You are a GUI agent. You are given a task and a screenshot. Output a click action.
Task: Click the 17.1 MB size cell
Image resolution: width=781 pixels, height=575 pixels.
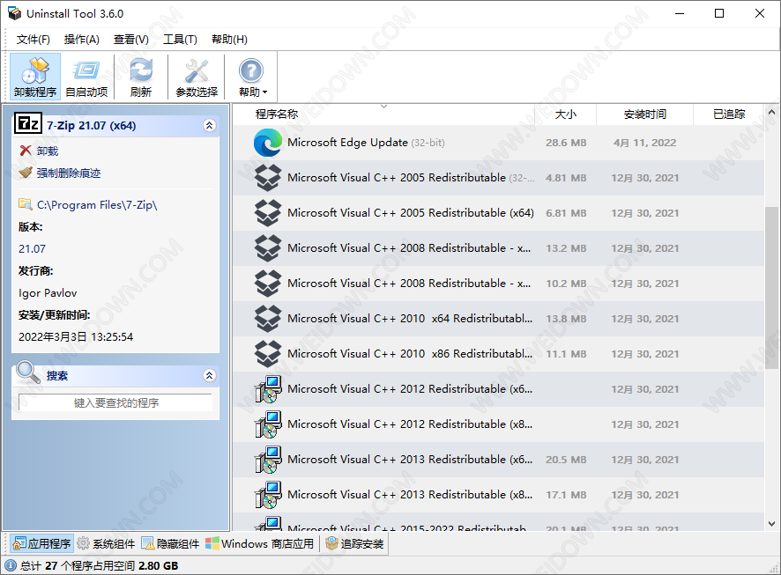(566, 495)
